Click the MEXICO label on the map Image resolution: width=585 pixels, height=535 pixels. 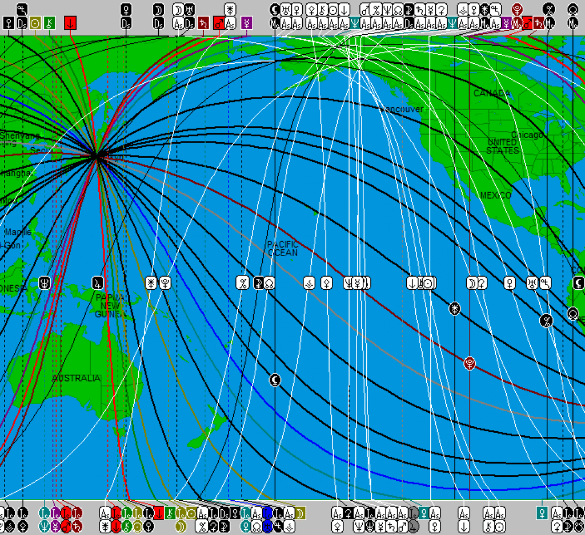tap(495, 196)
